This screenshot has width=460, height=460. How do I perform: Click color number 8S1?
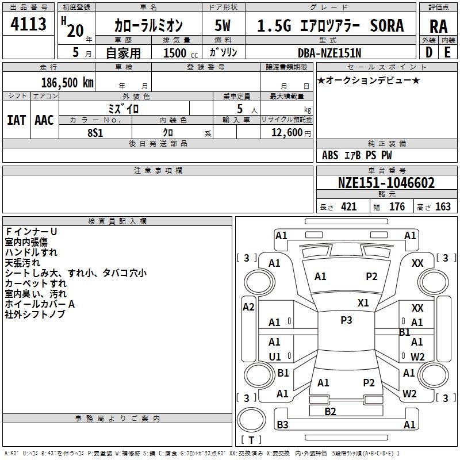tap(95, 133)
